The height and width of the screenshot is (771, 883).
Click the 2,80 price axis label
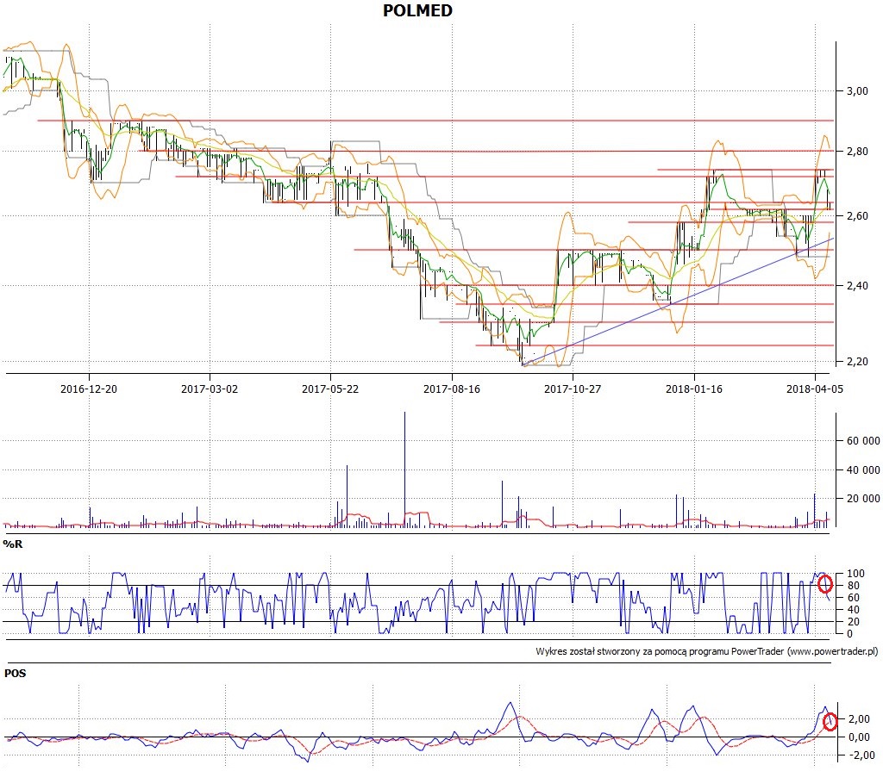(x=857, y=151)
